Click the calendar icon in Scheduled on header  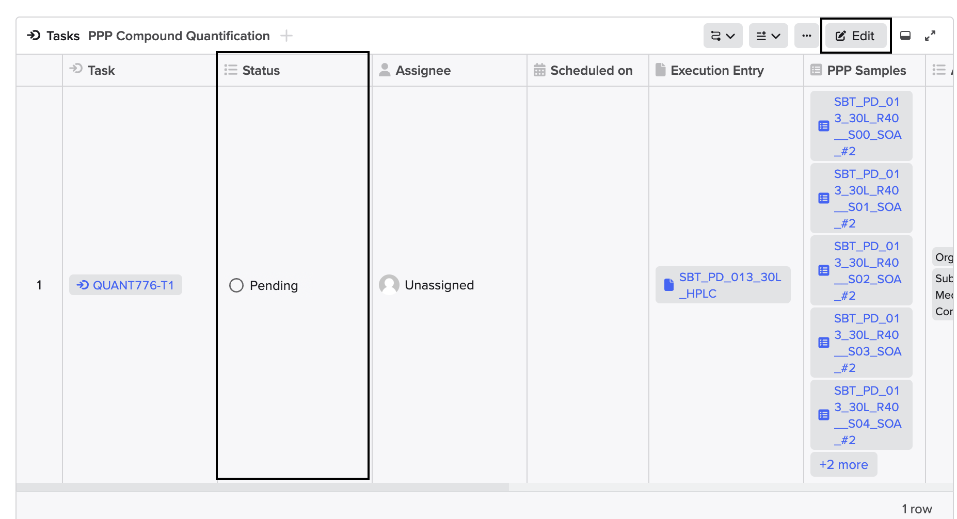[539, 70]
